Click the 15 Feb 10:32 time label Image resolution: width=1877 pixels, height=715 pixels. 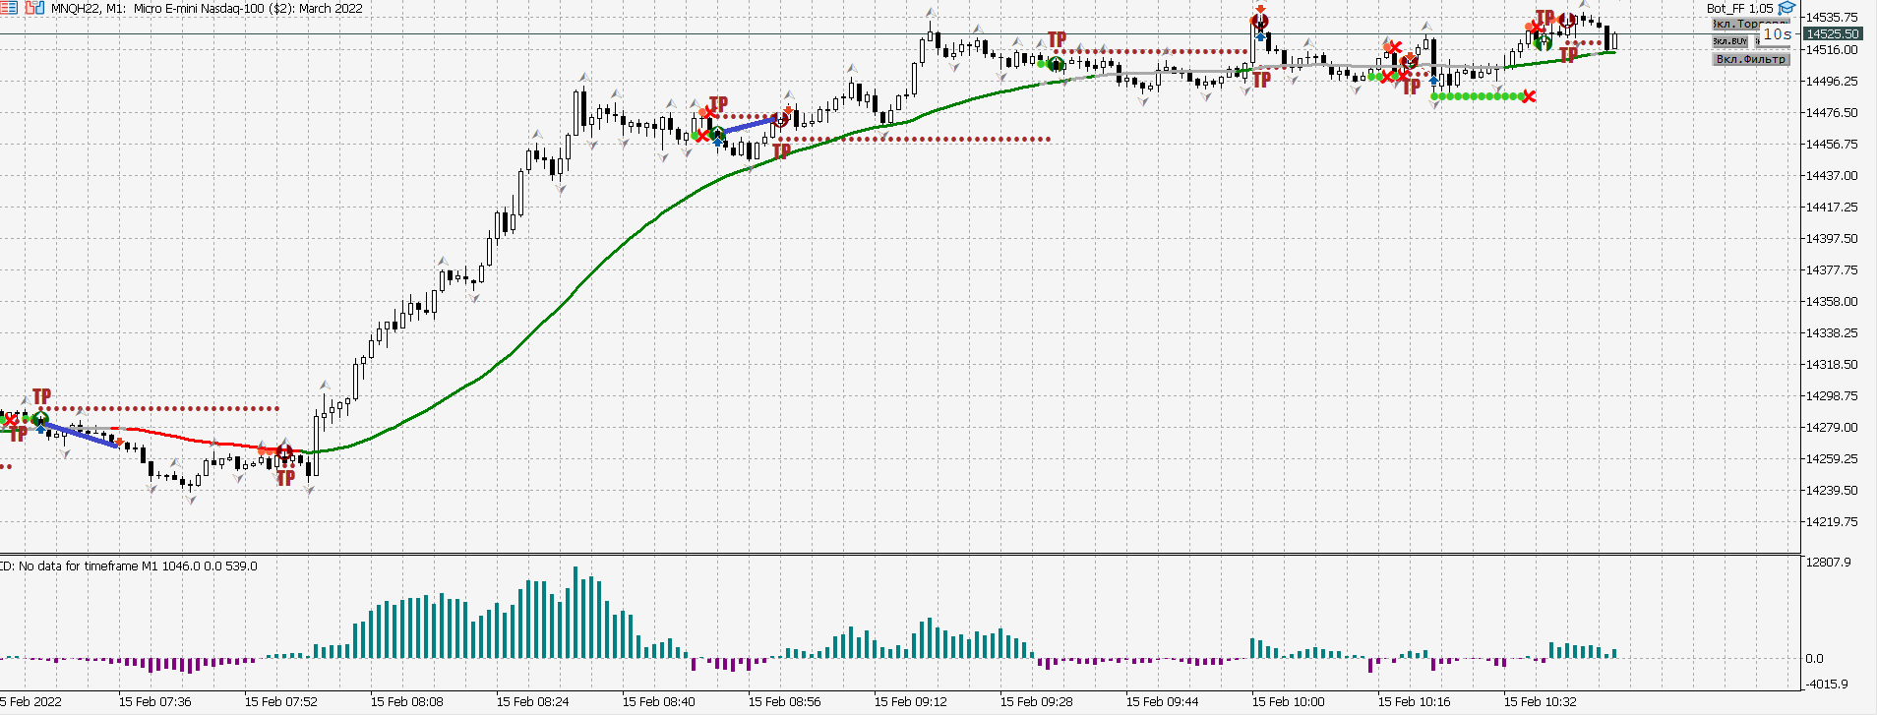[1541, 702]
